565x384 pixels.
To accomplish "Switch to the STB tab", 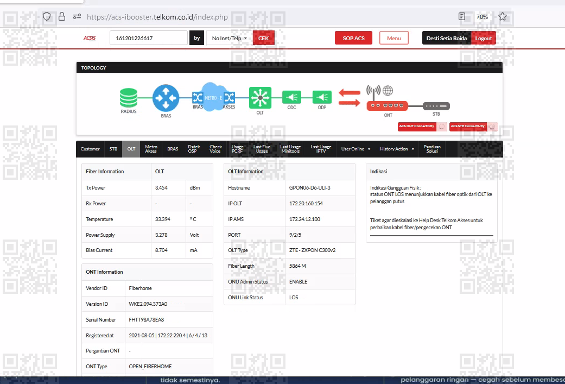I will 113,149.
